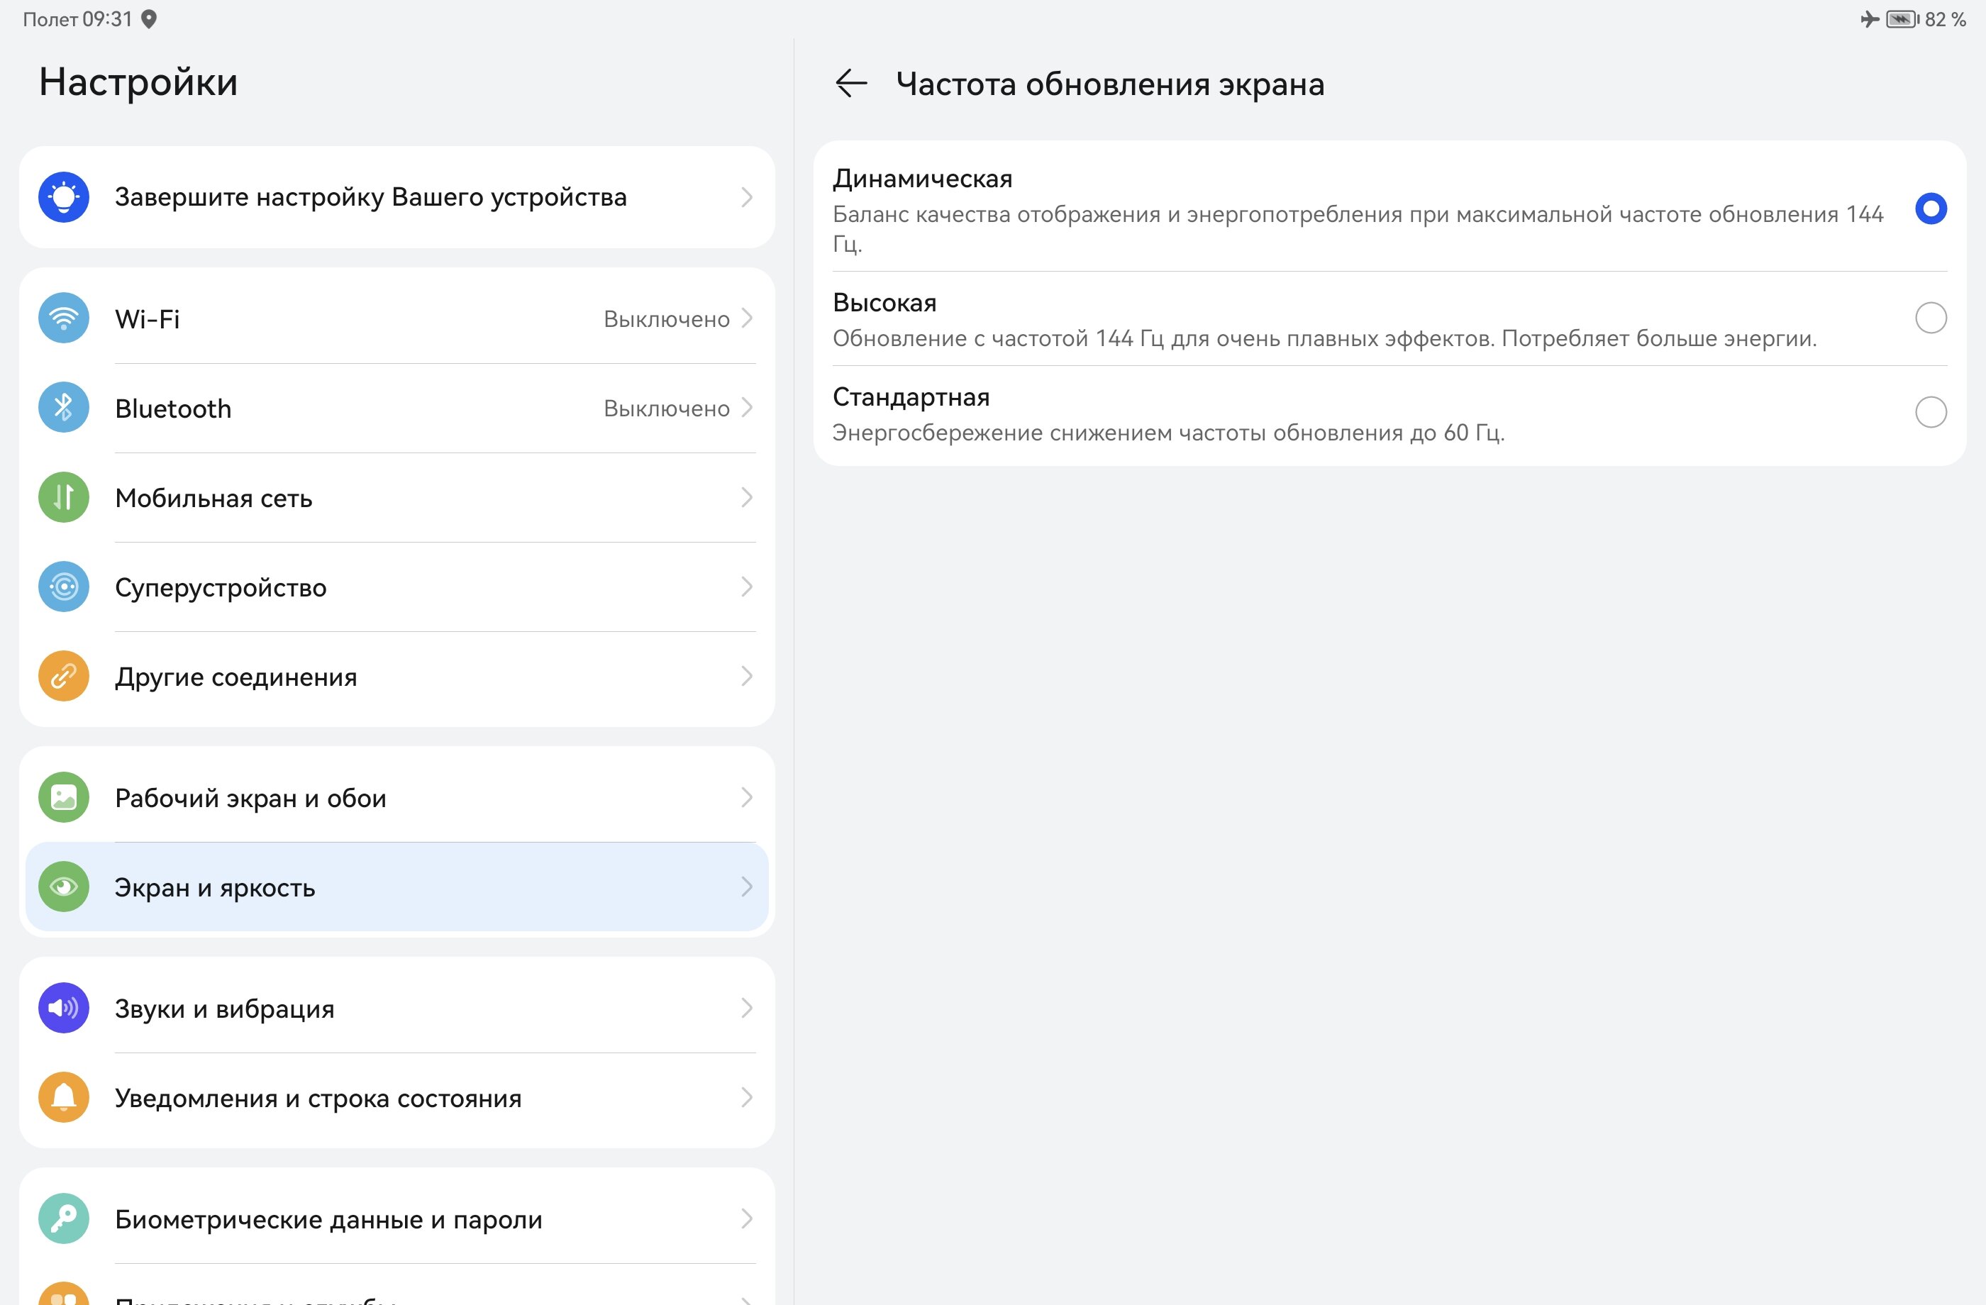Open the Другие соединения chevron
Viewport: 1986px width, 1305px height.
pyautogui.click(x=747, y=676)
